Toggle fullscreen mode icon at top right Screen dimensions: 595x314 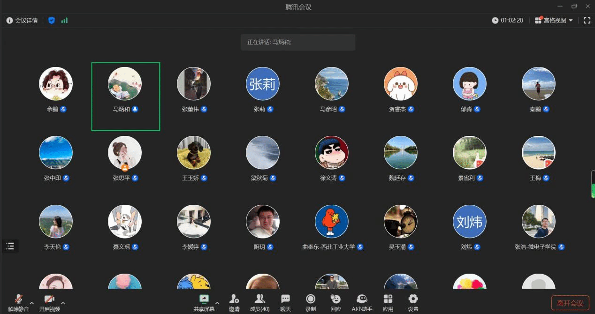click(587, 21)
